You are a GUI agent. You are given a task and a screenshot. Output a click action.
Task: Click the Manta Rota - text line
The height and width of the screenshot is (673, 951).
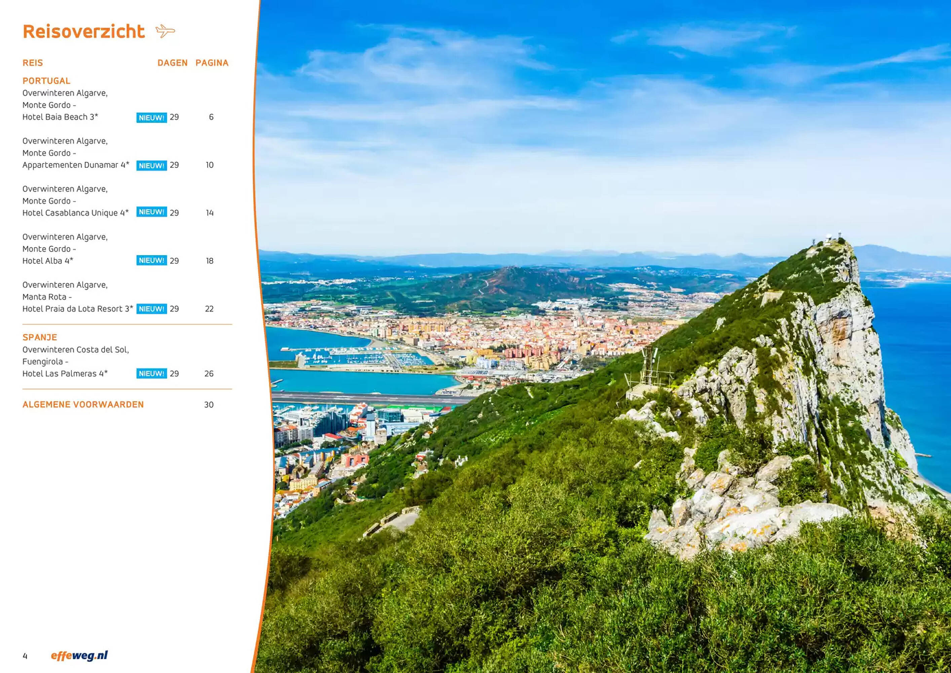coord(47,297)
